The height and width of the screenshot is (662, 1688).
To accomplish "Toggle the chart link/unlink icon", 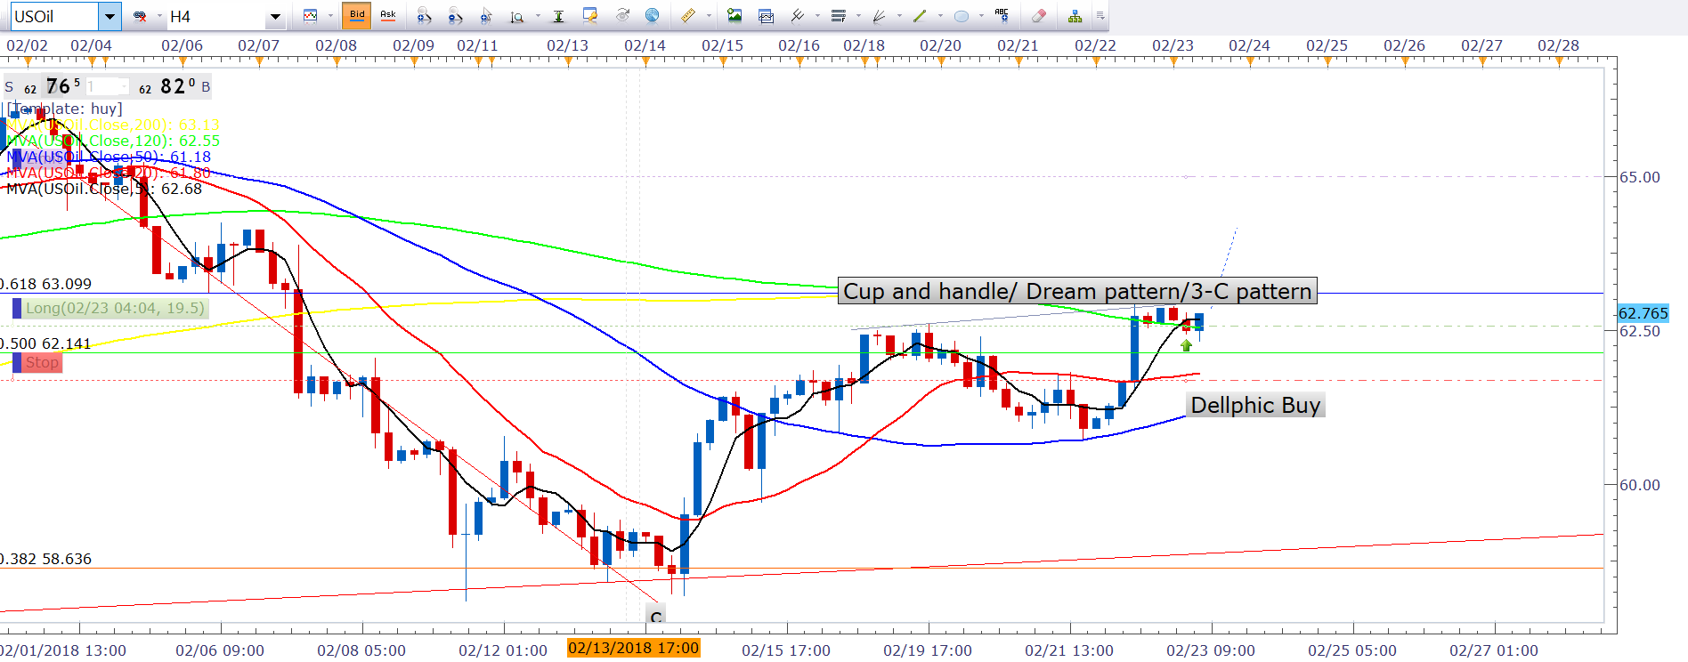I will click(140, 16).
